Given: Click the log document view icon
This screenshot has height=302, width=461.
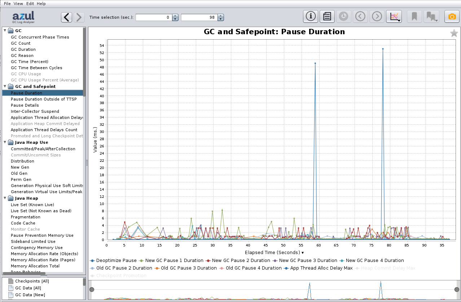Looking at the screenshot, I should 327,17.
